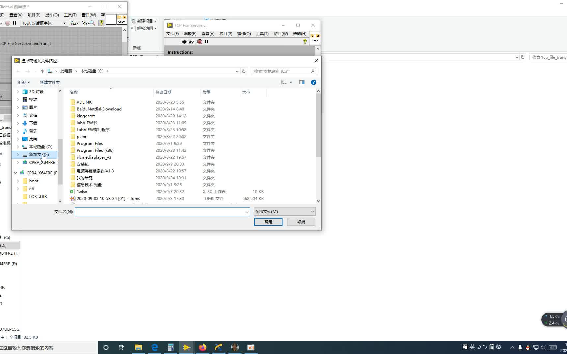567x354 pixels.
Task: Click the volume icon in system tray
Action: (x=543, y=347)
